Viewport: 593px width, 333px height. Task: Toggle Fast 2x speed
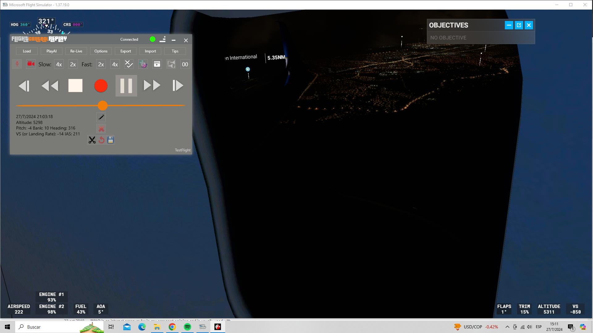(101, 64)
